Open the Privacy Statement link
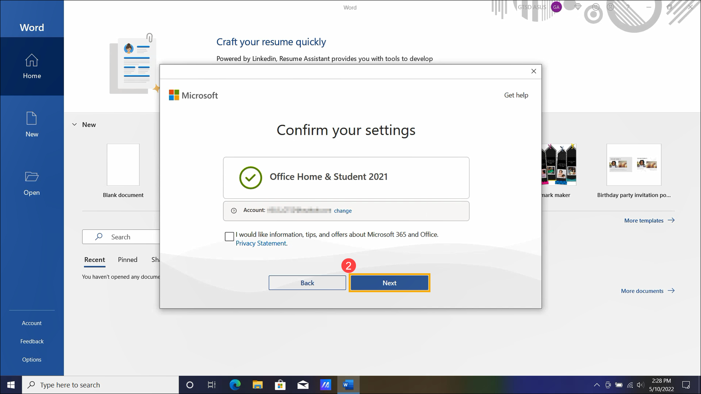 pyautogui.click(x=261, y=243)
